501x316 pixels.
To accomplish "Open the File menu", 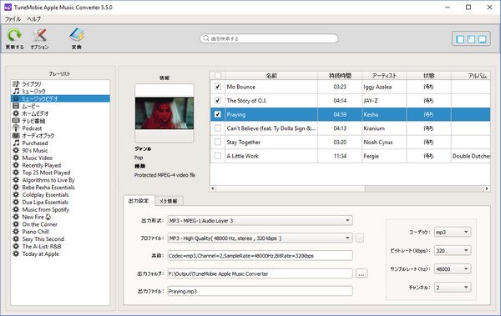I will point(13,19).
